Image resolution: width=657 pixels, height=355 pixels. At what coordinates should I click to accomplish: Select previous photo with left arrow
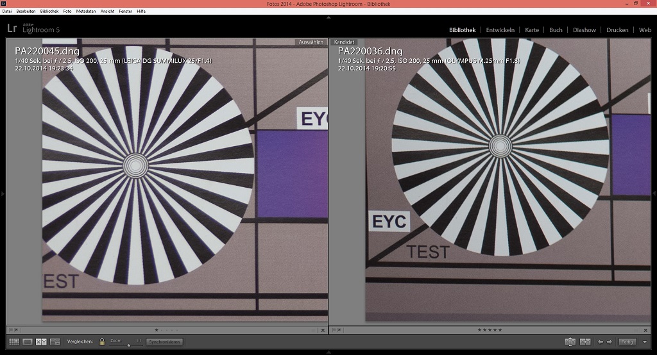pos(601,342)
